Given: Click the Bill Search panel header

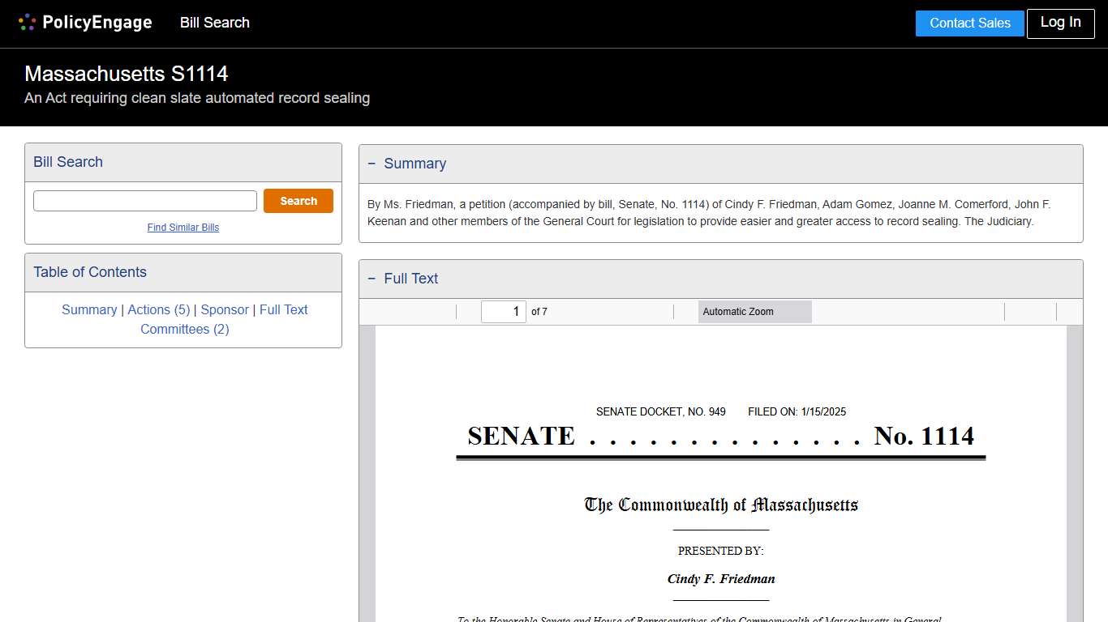Looking at the screenshot, I should pos(67,162).
